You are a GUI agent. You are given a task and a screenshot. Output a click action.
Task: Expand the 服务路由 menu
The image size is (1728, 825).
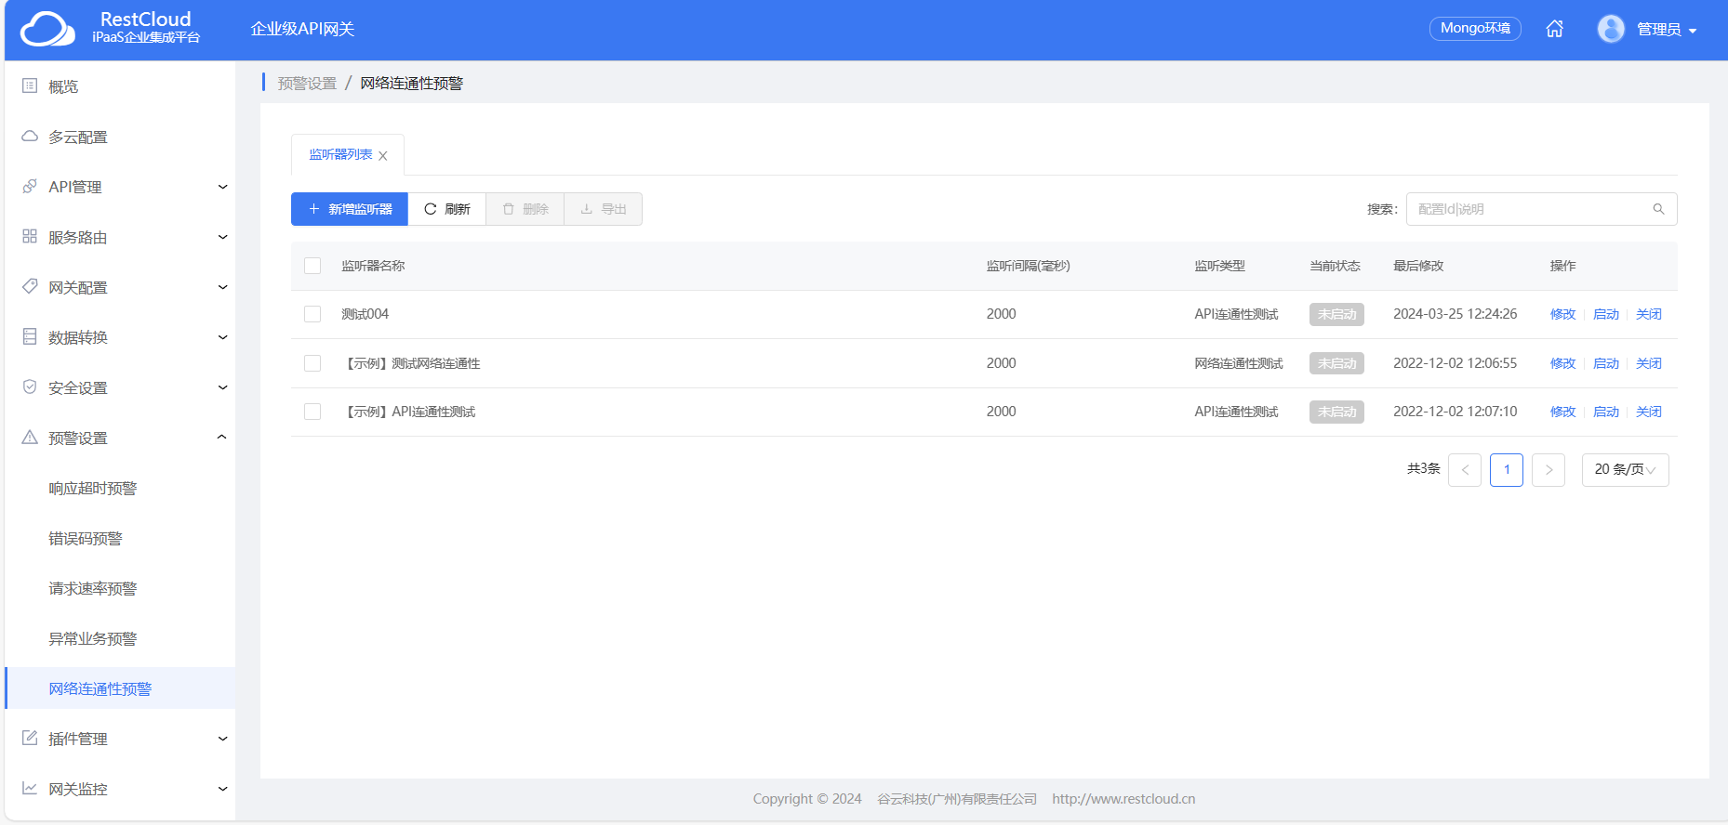(222, 237)
